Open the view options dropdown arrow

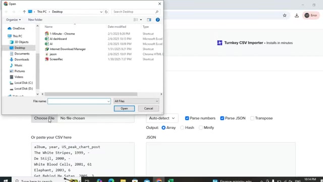[x=141, y=20]
